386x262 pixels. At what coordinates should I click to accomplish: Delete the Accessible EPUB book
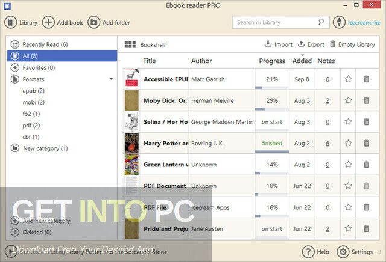coord(366,79)
